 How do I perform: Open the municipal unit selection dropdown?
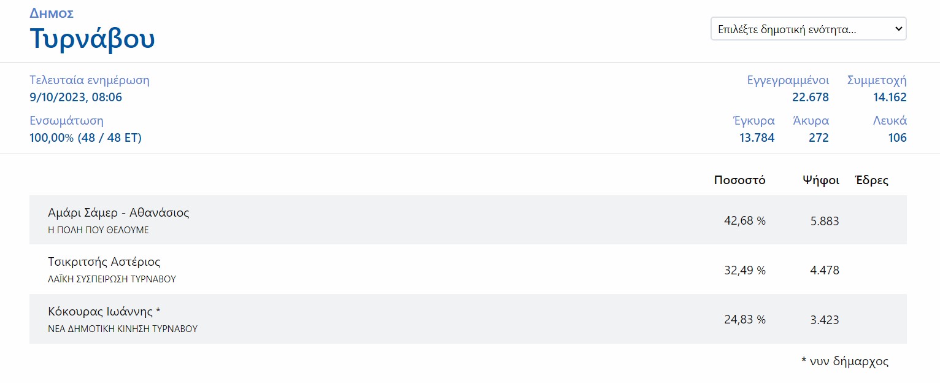(x=807, y=29)
